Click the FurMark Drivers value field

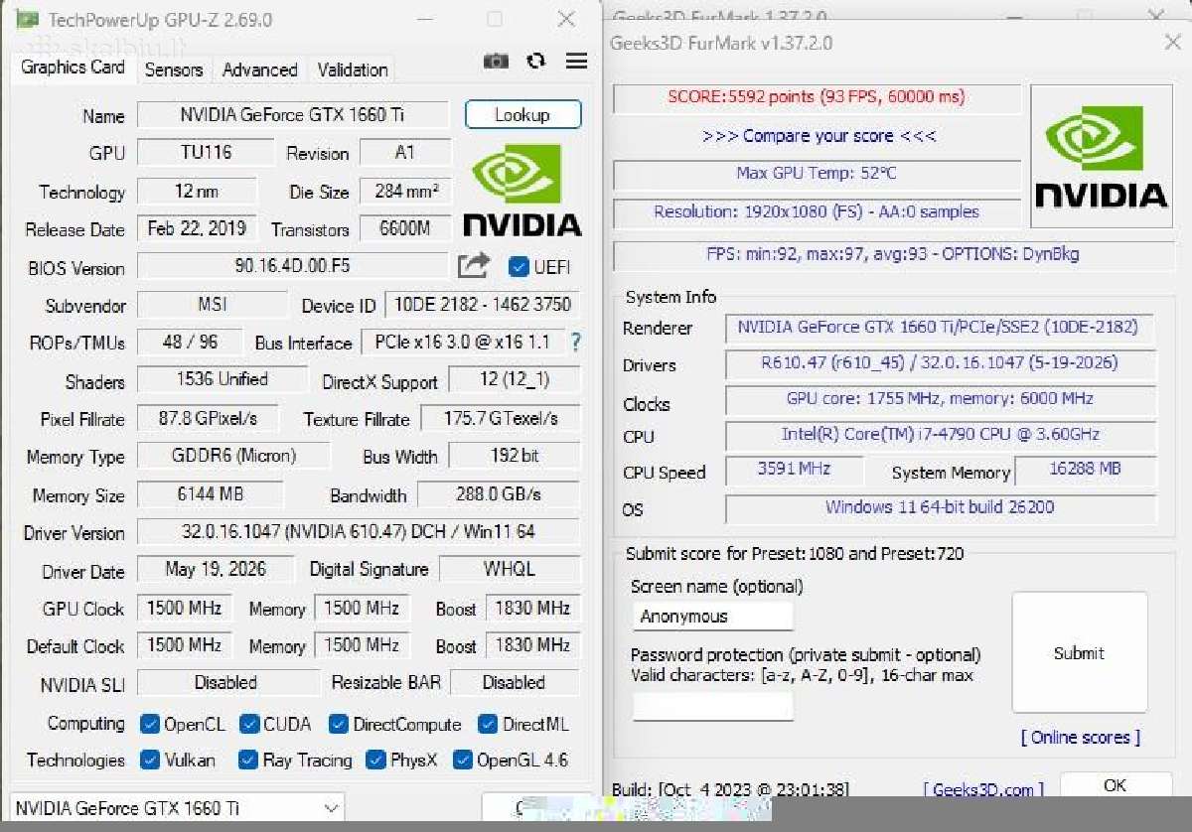pyautogui.click(x=941, y=363)
